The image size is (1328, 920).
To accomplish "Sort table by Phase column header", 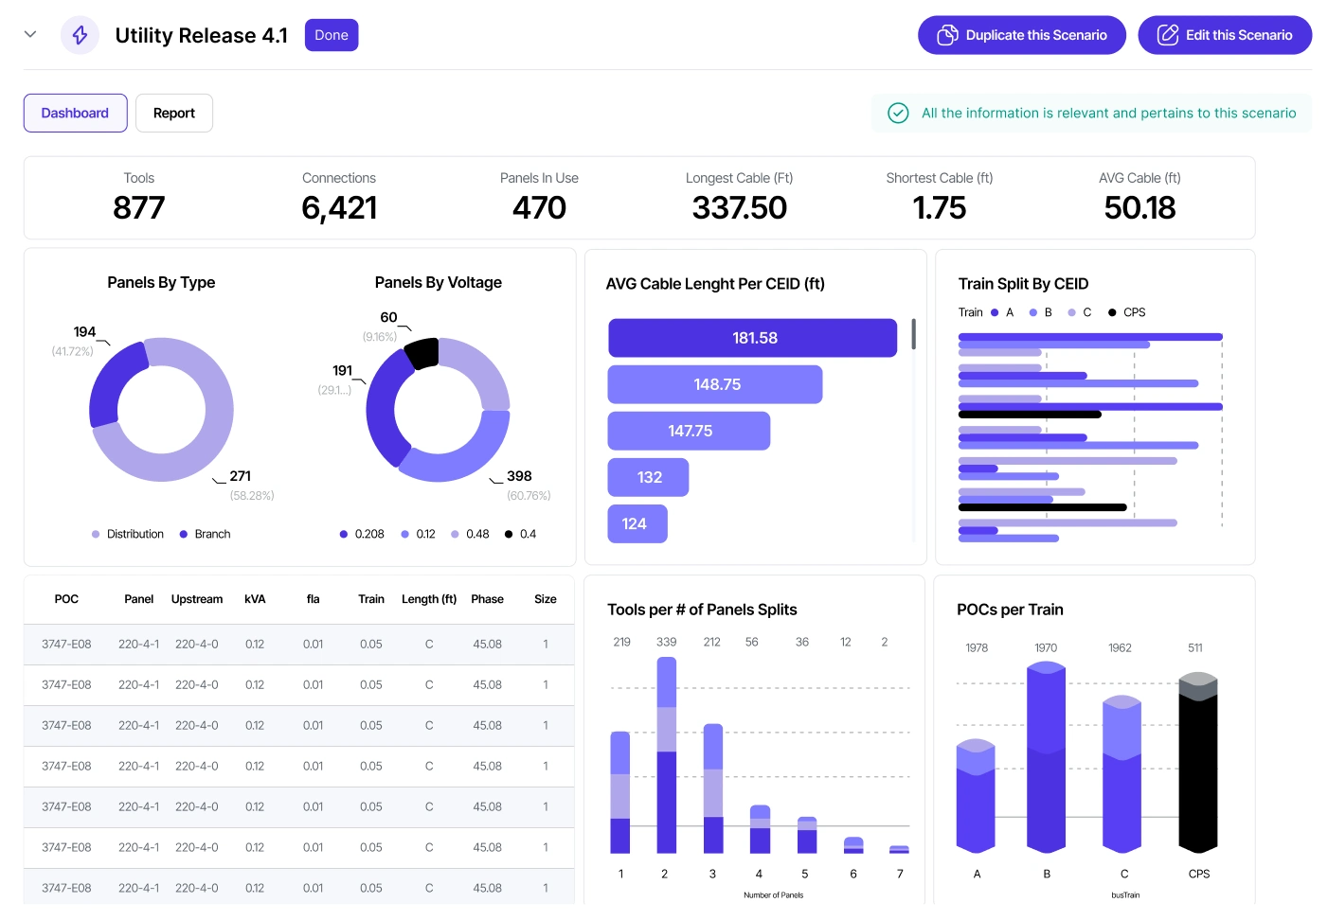I will click(x=487, y=599).
